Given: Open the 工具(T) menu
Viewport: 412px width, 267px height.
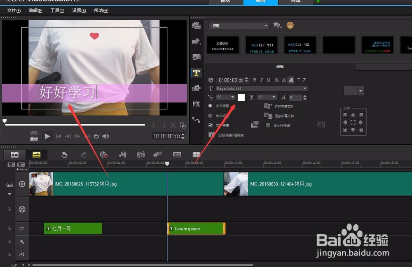Looking at the screenshot, I should click(57, 11).
